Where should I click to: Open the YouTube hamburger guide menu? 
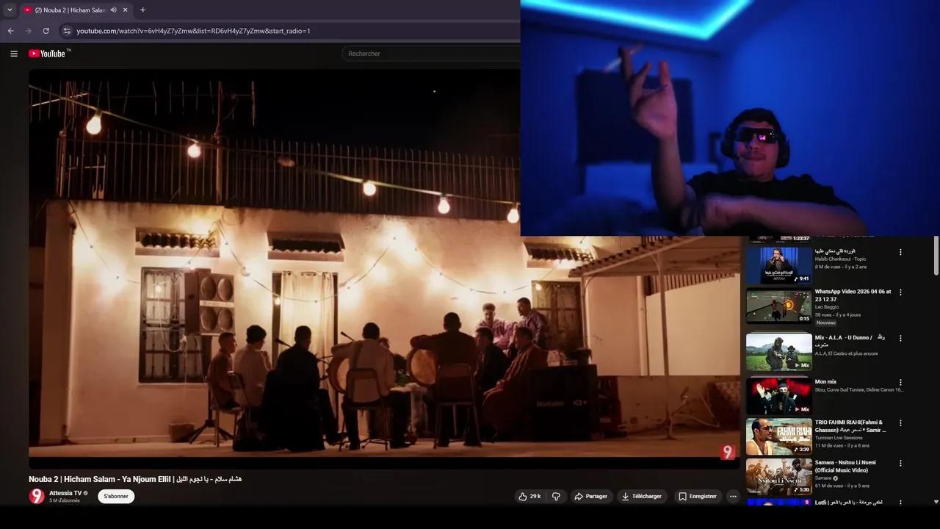[13, 54]
